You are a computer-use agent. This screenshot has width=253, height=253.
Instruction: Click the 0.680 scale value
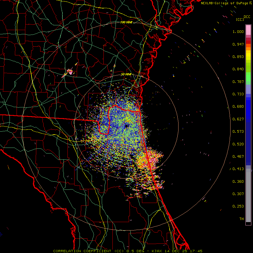tap(238, 107)
